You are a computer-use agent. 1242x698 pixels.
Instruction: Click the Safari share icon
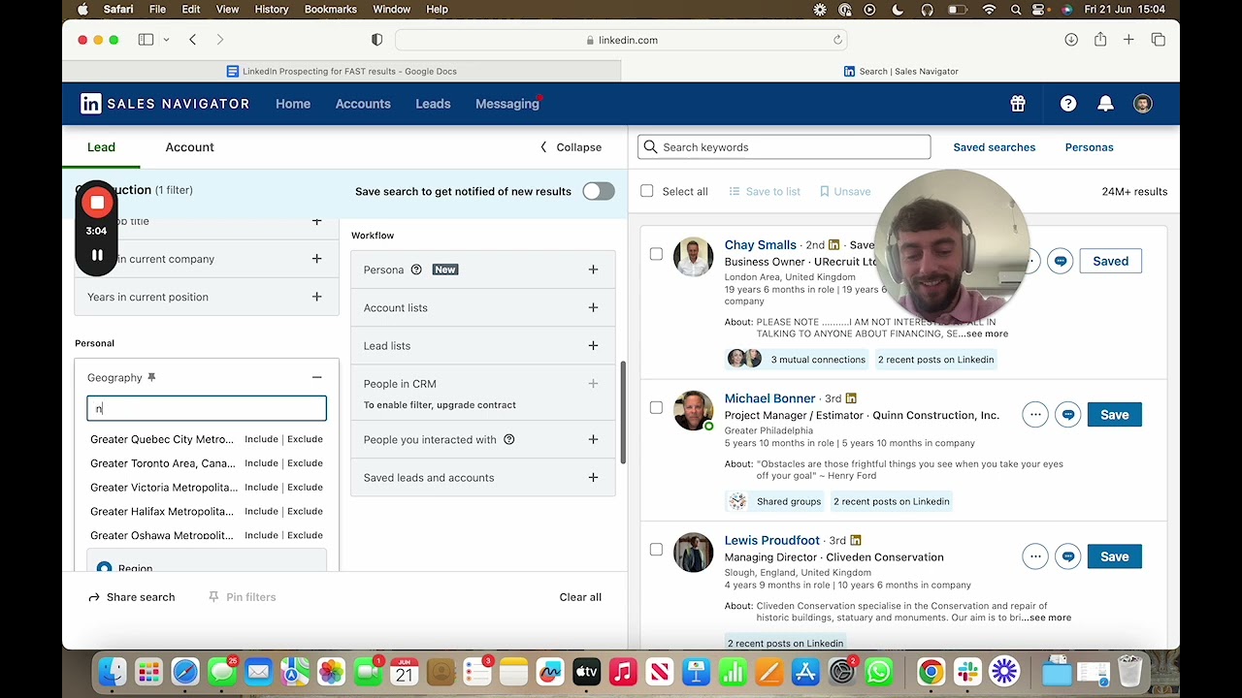(x=1100, y=40)
